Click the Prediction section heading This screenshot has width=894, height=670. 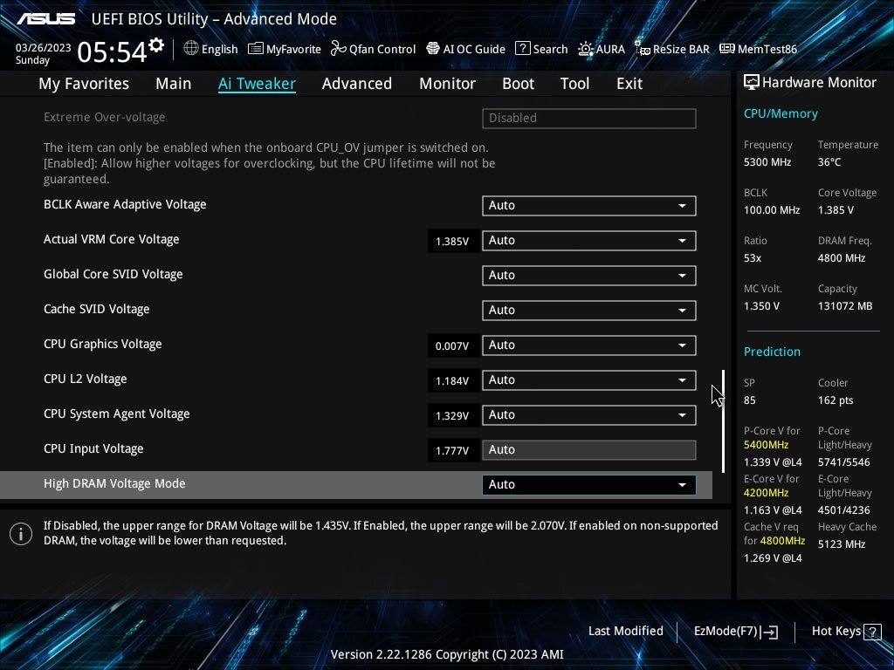(x=772, y=352)
